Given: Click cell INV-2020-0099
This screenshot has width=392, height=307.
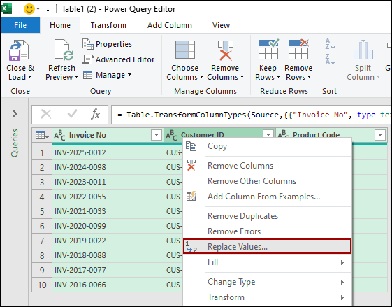Looking at the screenshot, I should point(108,226).
